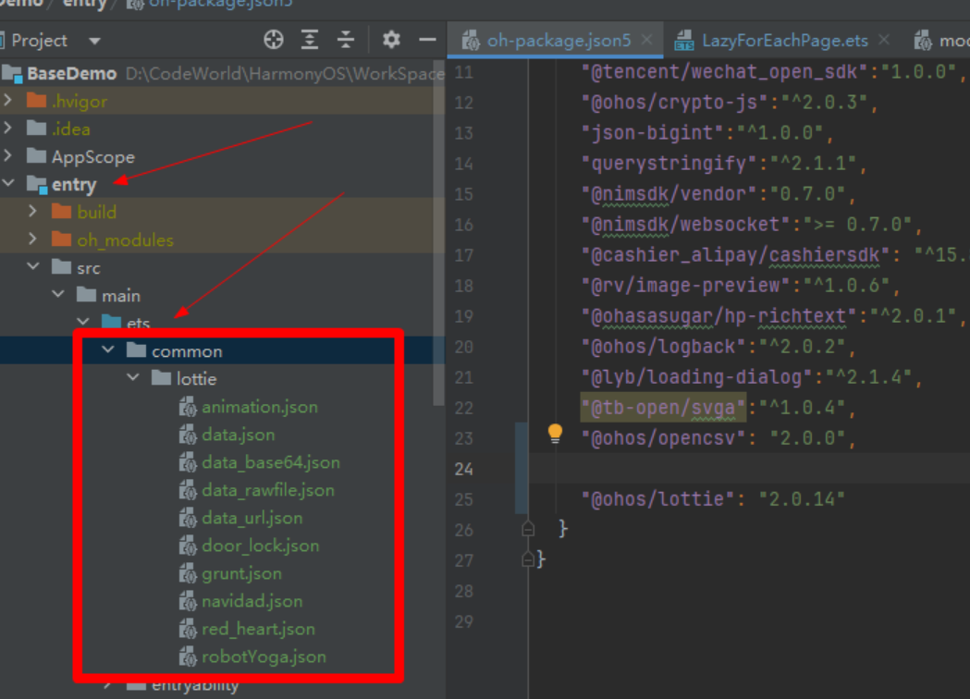This screenshot has width=970, height=699.
Task: Switch to LazyForEachPage.ets tab
Action: (x=784, y=41)
